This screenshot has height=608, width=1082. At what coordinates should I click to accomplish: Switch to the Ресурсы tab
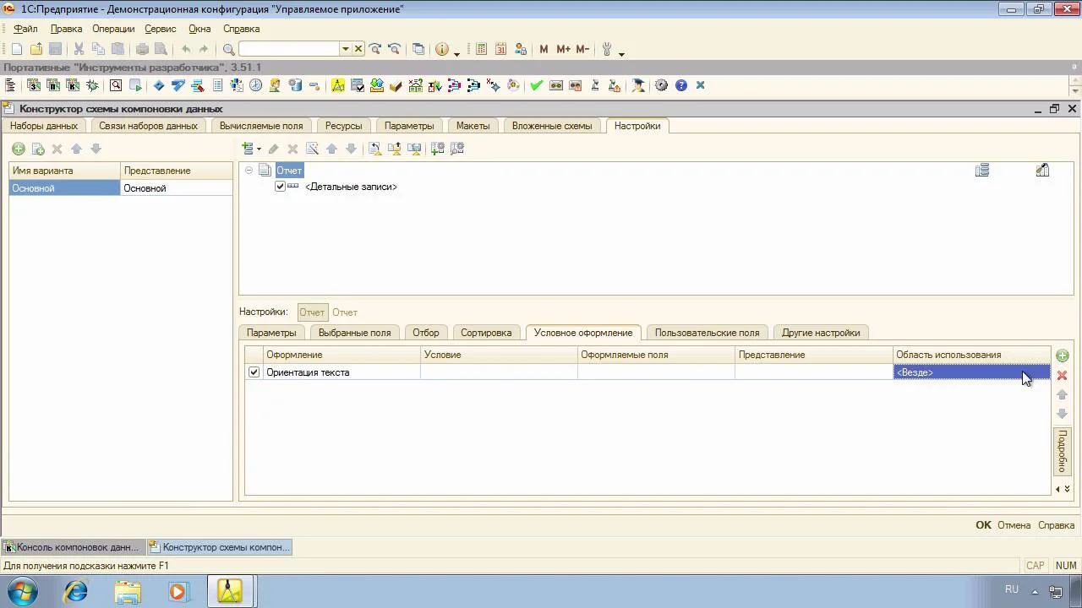343,126
